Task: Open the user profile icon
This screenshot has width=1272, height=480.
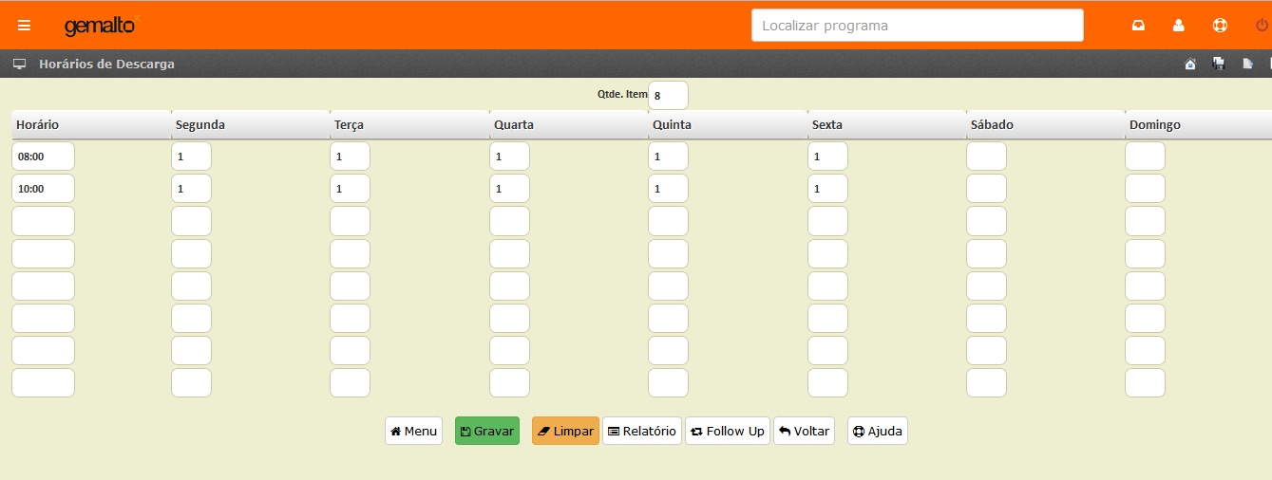Action: 1179,26
